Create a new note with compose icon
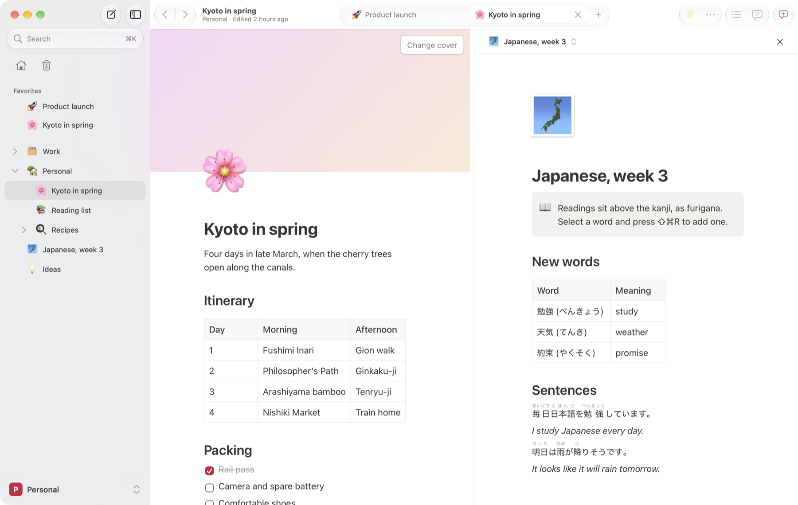Viewport: 798px width, 505px height. point(111,15)
